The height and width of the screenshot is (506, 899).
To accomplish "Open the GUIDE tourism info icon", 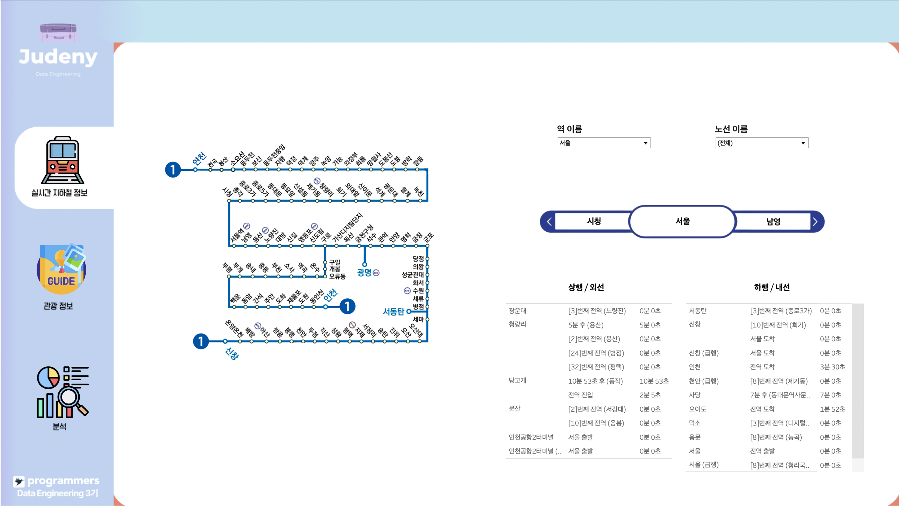I will 61,270.
